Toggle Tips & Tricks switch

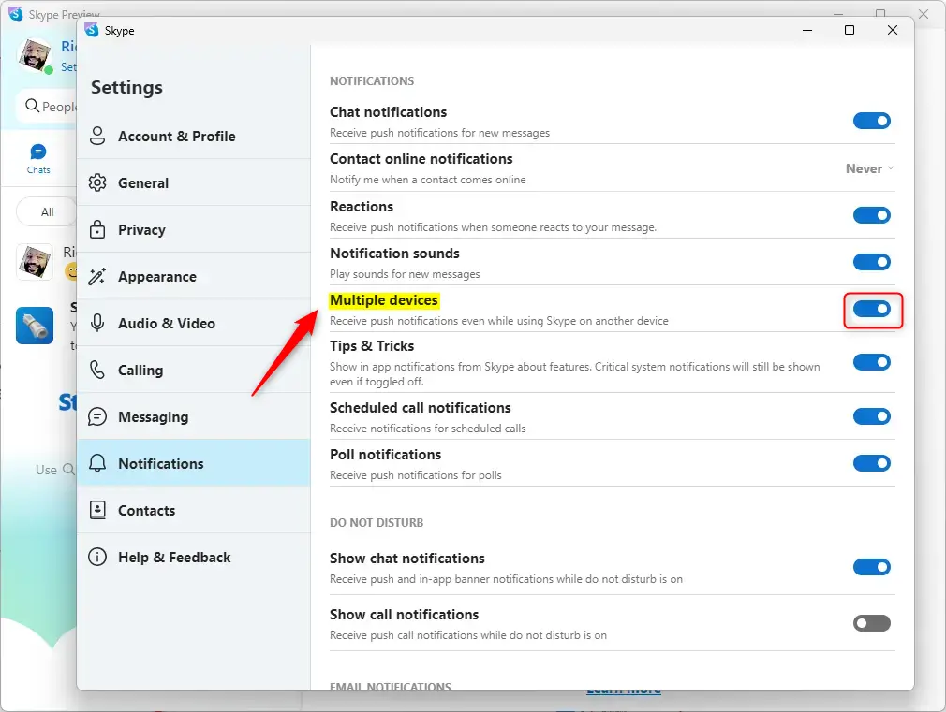click(x=871, y=362)
